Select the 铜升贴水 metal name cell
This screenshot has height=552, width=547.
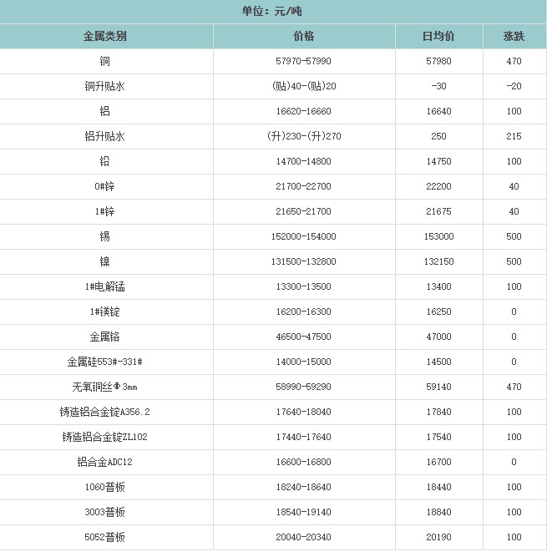pos(105,87)
